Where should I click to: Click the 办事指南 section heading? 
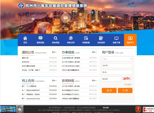click(x=68, y=52)
